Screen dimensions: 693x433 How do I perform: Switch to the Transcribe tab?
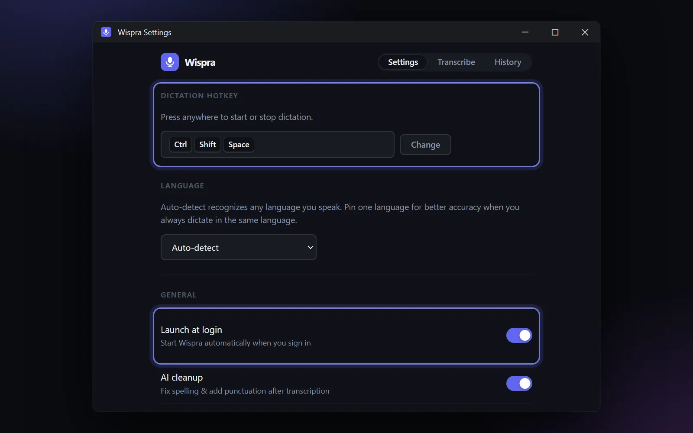pos(456,62)
